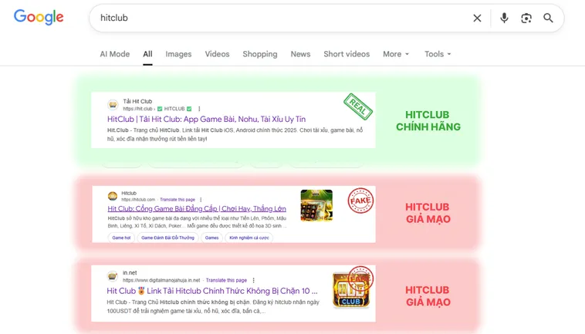The image size is (585, 334).
Task: Click the in.net result's HIT CLUB thumbnail
Action: pos(350,291)
